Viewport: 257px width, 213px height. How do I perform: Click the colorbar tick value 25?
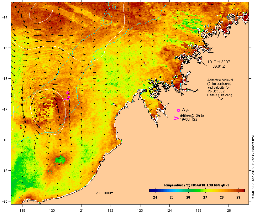[x=171, y=197]
